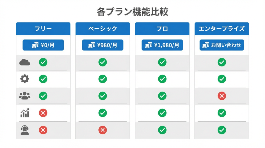Click the 各プラン機能比較 page title
The width and height of the screenshot is (265, 148).
click(x=132, y=12)
